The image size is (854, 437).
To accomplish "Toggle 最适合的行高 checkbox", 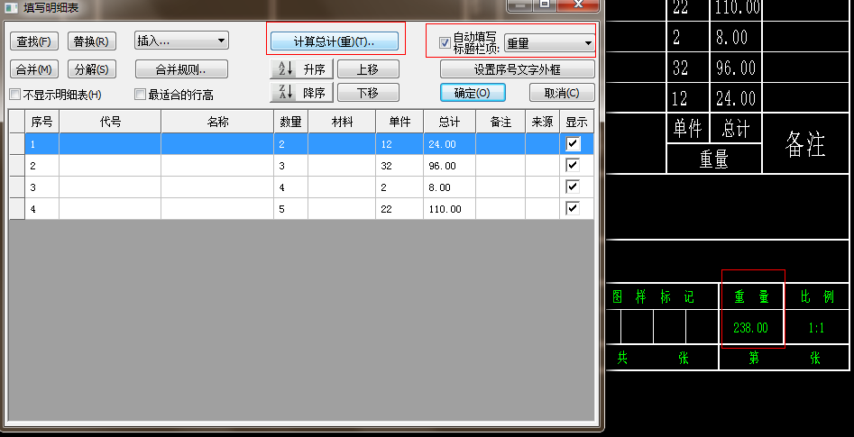I will click(x=140, y=95).
